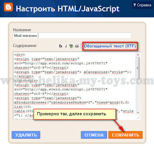Screen dimensions: 154x146
Task: Insert a blockquote using the quote icon
Action: click(77, 46)
